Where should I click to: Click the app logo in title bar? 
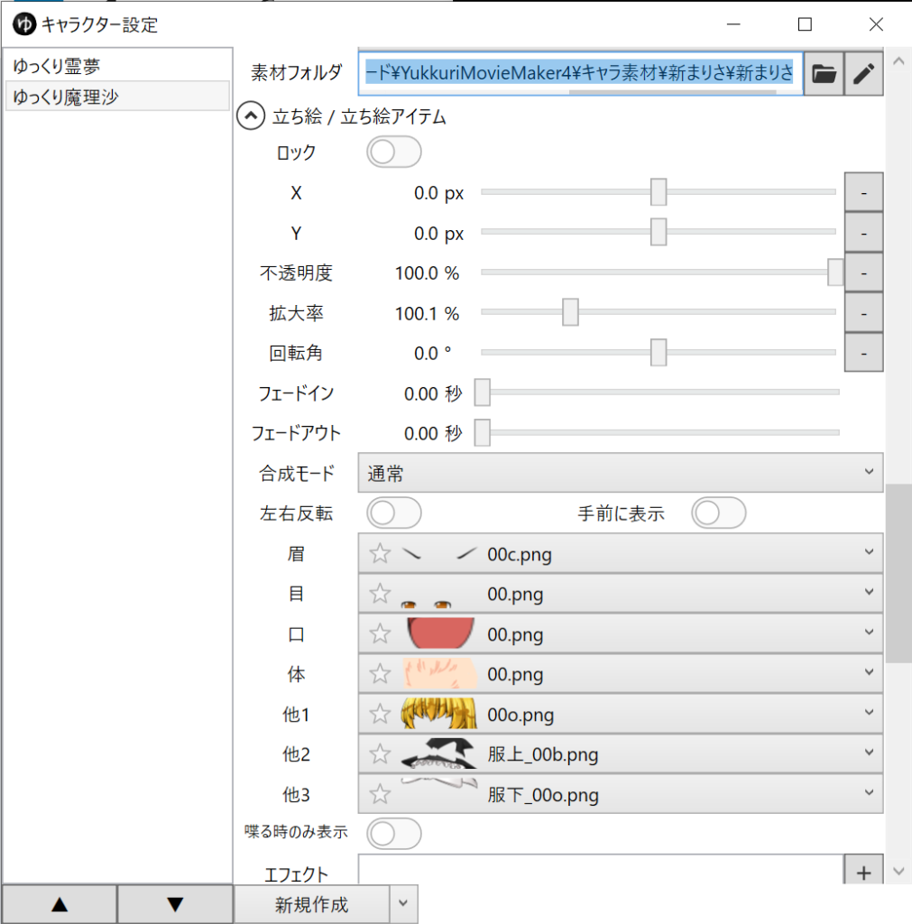click(24, 24)
